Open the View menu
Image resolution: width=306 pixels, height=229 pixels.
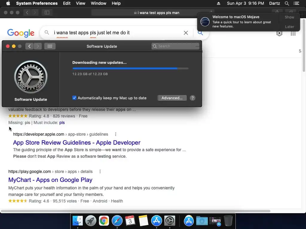tap(81, 3)
